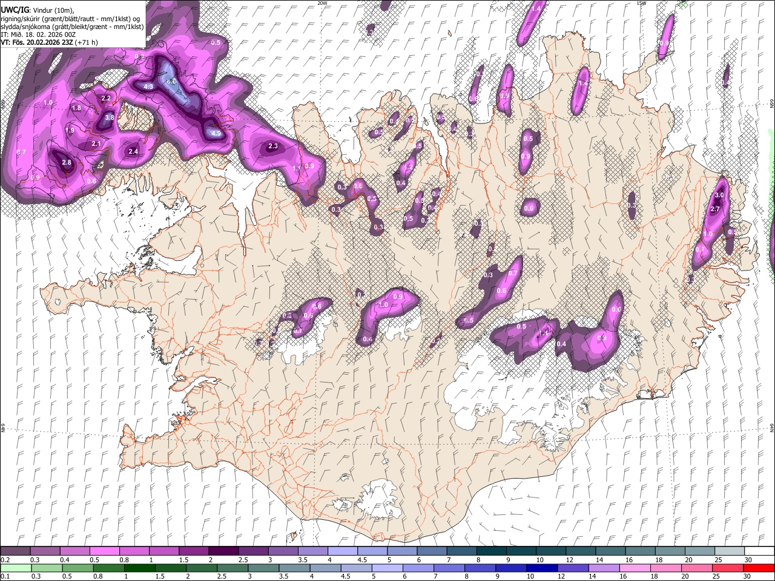Select the 'IT: Mið. 18. 02. 2026 00Z' line
775x581 pixels.
coord(39,34)
